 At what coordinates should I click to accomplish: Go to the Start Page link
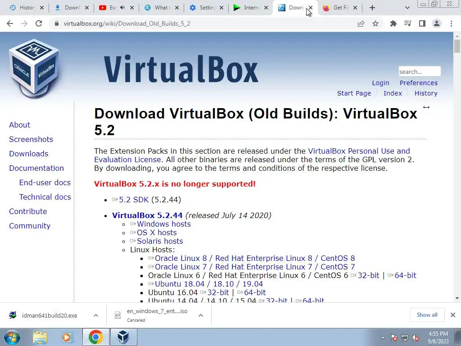coord(354,93)
